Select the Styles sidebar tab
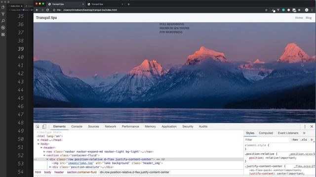 (250, 133)
